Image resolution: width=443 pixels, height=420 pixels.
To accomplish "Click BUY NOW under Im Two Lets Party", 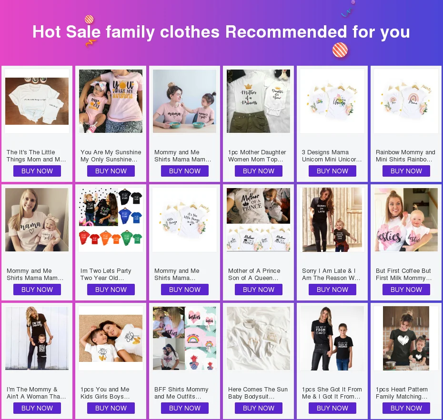I will click(111, 290).
